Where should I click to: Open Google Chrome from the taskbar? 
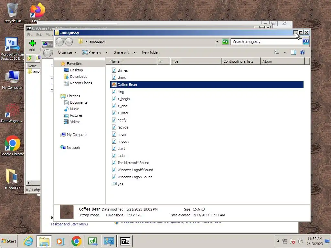76,241
